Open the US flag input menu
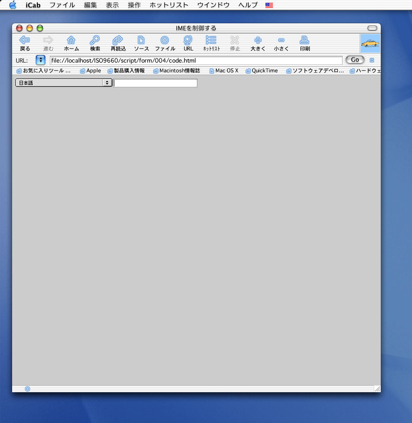 click(x=269, y=5)
